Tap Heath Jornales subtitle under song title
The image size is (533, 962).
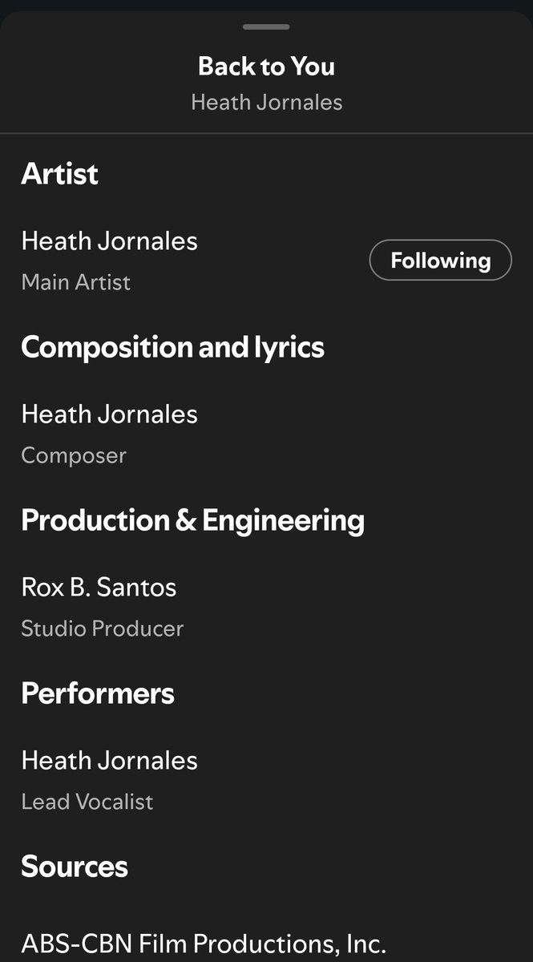(266, 103)
